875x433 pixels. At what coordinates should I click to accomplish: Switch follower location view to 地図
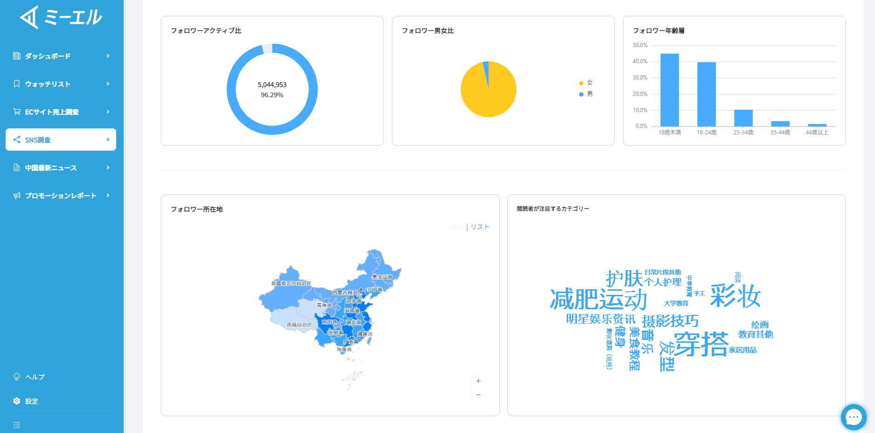pyautogui.click(x=457, y=227)
